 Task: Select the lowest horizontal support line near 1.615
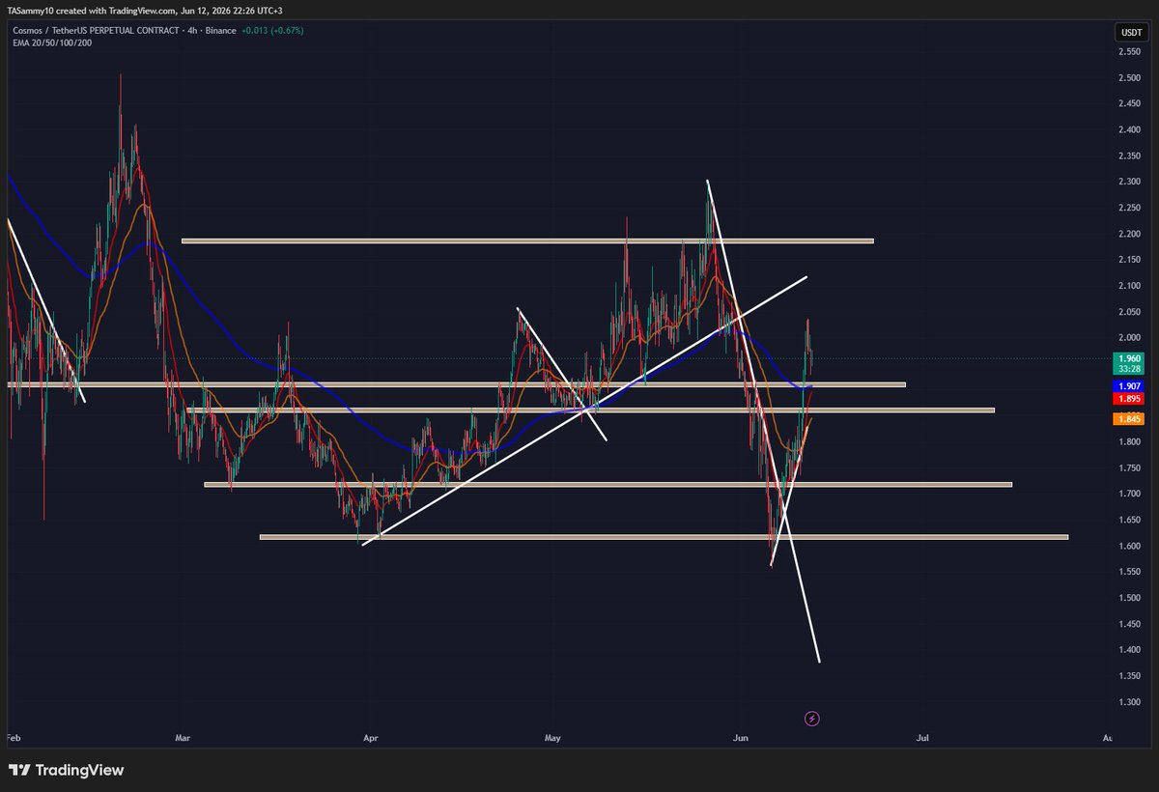click(x=664, y=537)
